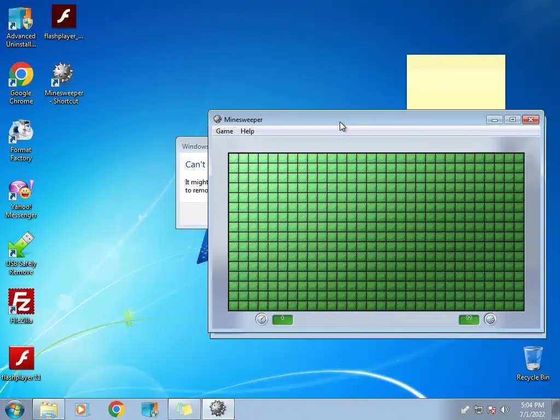Open the Windows Start button
The height and width of the screenshot is (420, 560).
14,409
